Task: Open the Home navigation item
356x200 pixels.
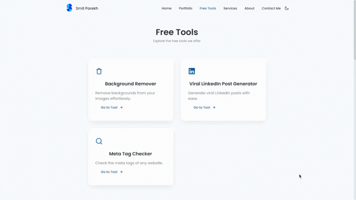Action: (167, 8)
